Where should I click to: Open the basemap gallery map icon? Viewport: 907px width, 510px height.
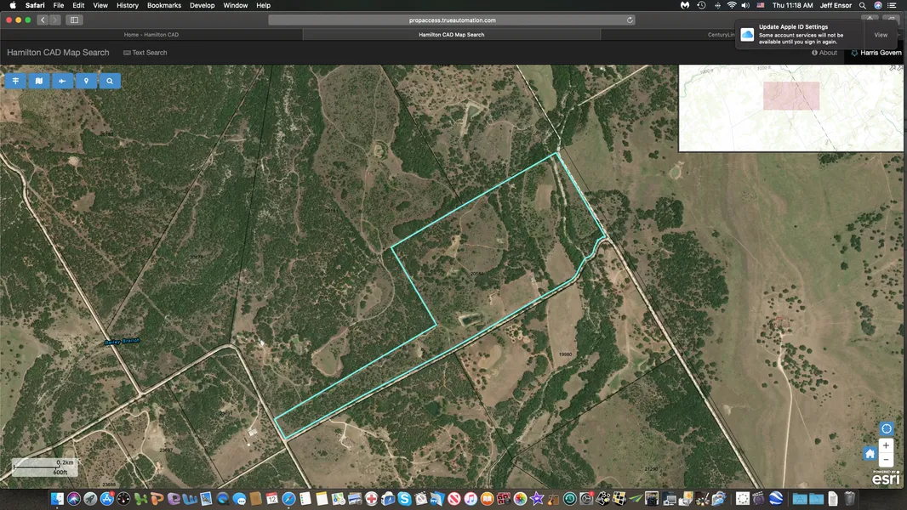tap(39, 81)
